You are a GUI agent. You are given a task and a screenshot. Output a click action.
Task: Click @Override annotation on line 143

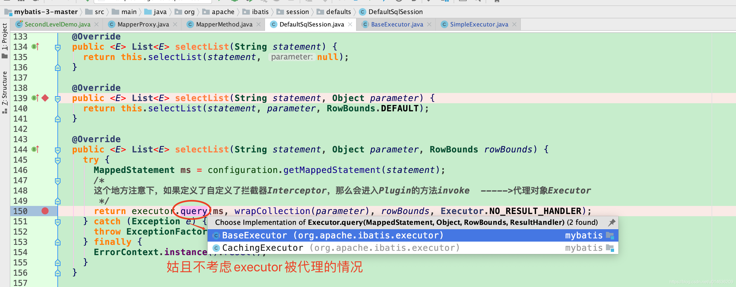96,139
